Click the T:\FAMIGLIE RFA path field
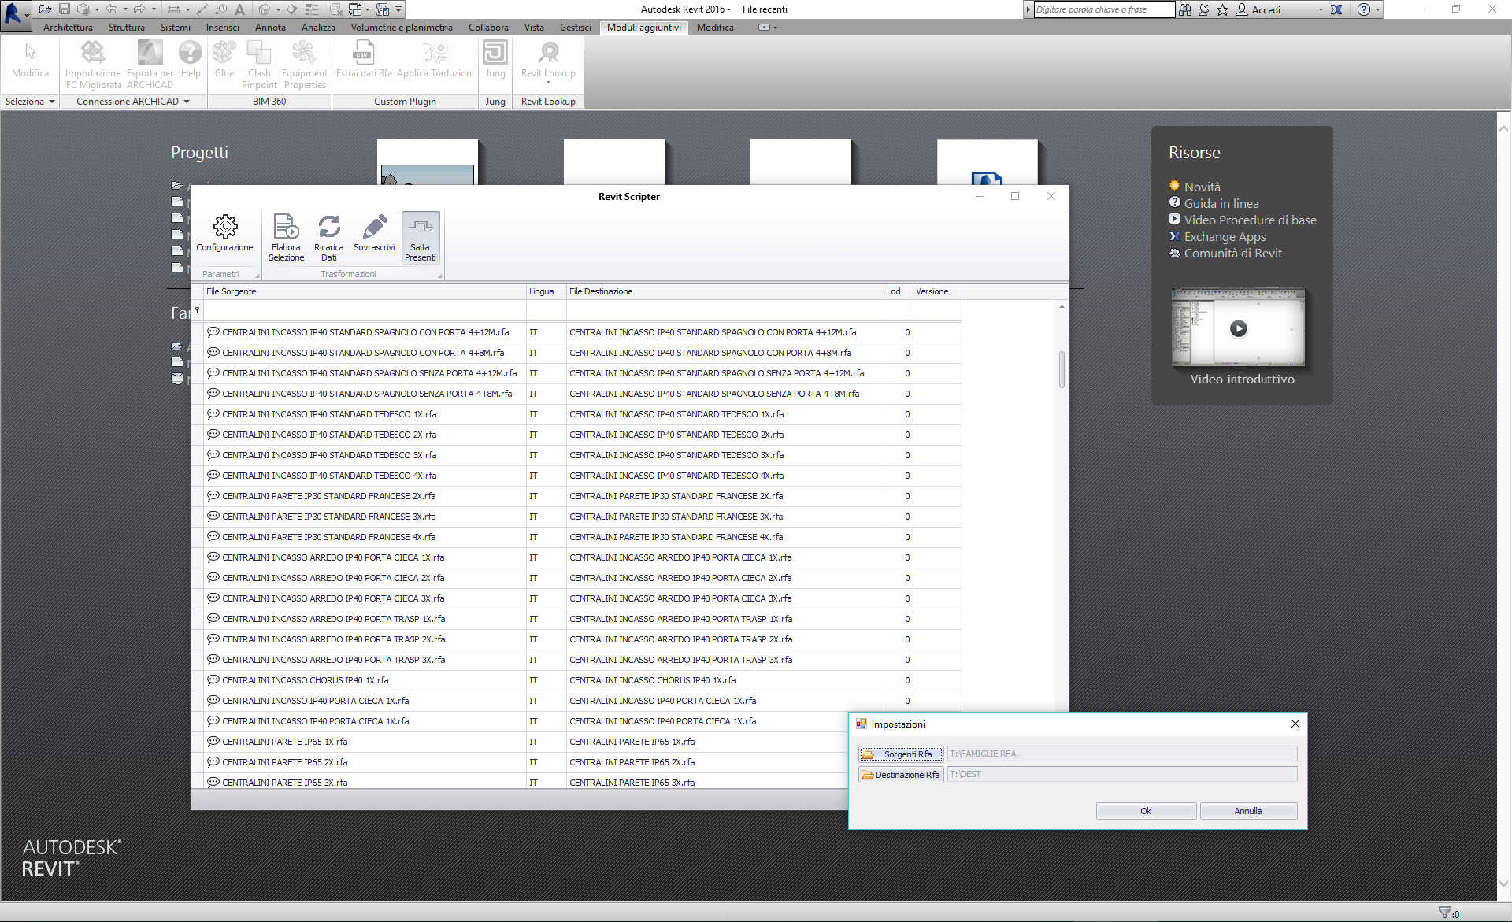The image size is (1512, 922). tap(1121, 754)
